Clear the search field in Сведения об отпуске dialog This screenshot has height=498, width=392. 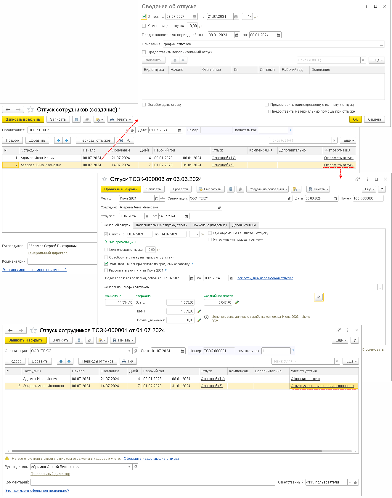point(363,60)
